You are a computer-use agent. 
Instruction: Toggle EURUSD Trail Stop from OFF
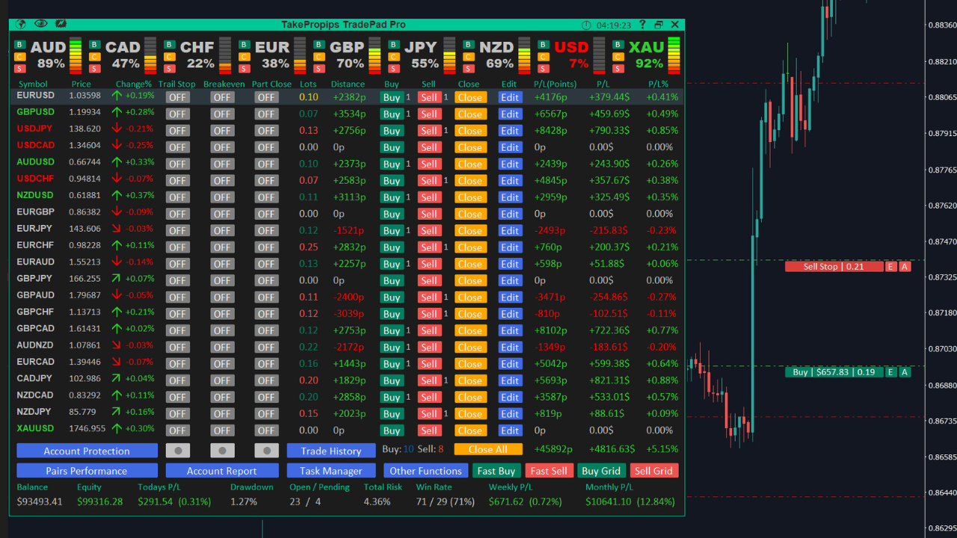(177, 97)
